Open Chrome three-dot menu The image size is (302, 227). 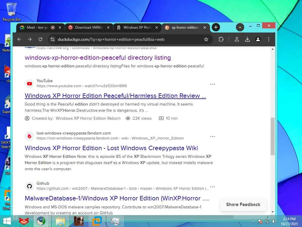click(x=268, y=39)
